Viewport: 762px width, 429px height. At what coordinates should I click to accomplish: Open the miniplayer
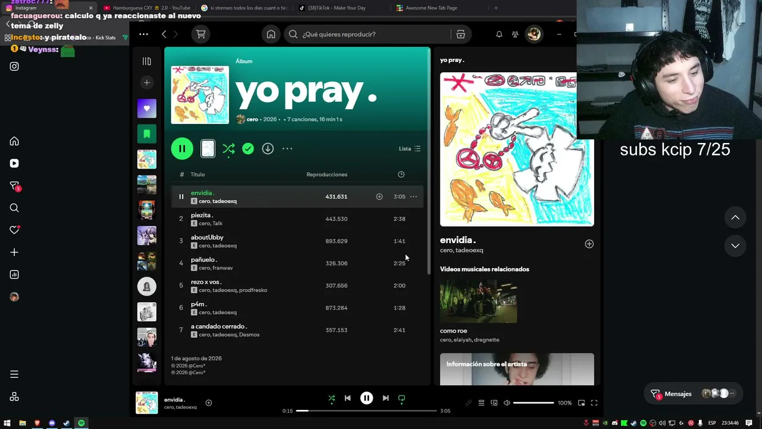pos(582,403)
